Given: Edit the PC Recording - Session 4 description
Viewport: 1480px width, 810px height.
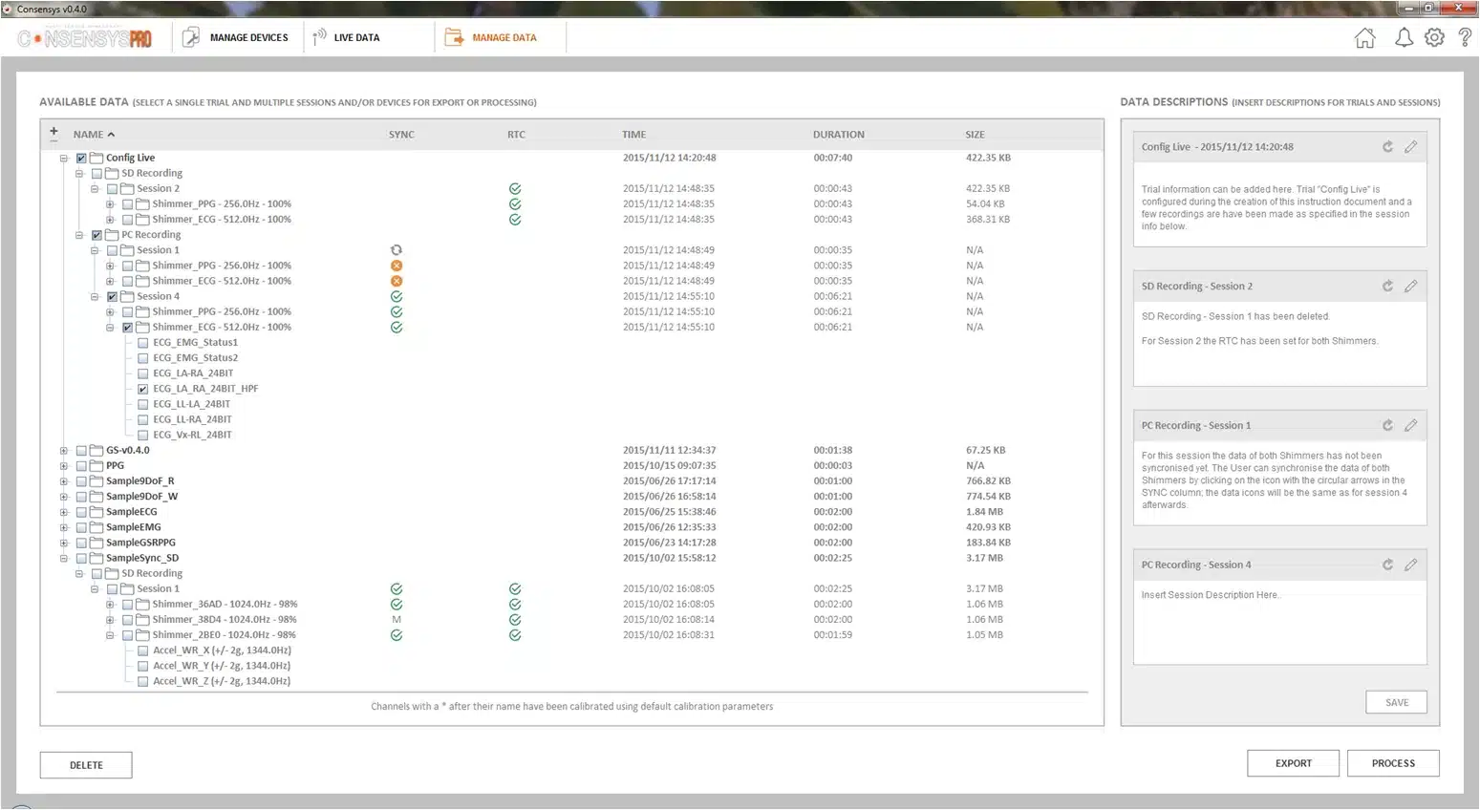Looking at the screenshot, I should coord(1410,565).
